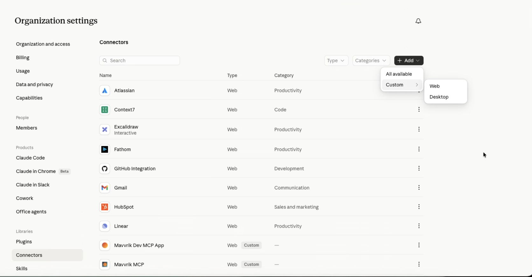Screen dimensions: 532x277
Task: Click the Atlassian connector name
Action: 124,91
